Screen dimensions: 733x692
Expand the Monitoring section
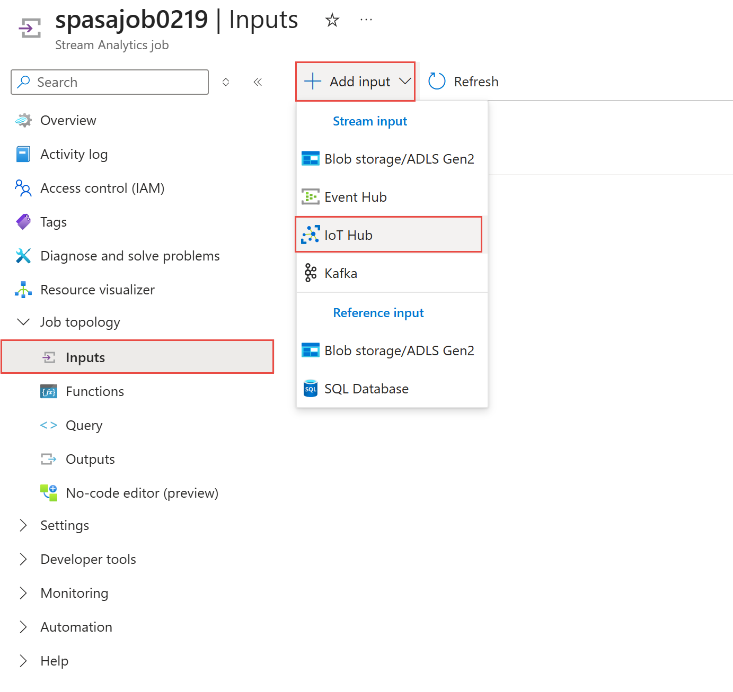tap(23, 593)
